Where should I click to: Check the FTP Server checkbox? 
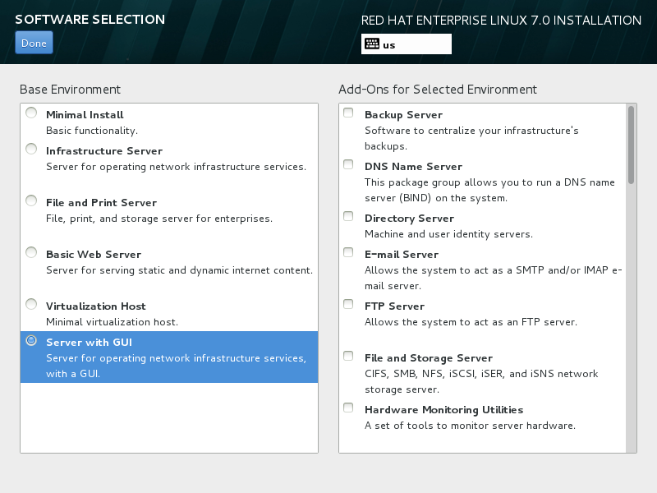pyautogui.click(x=348, y=305)
